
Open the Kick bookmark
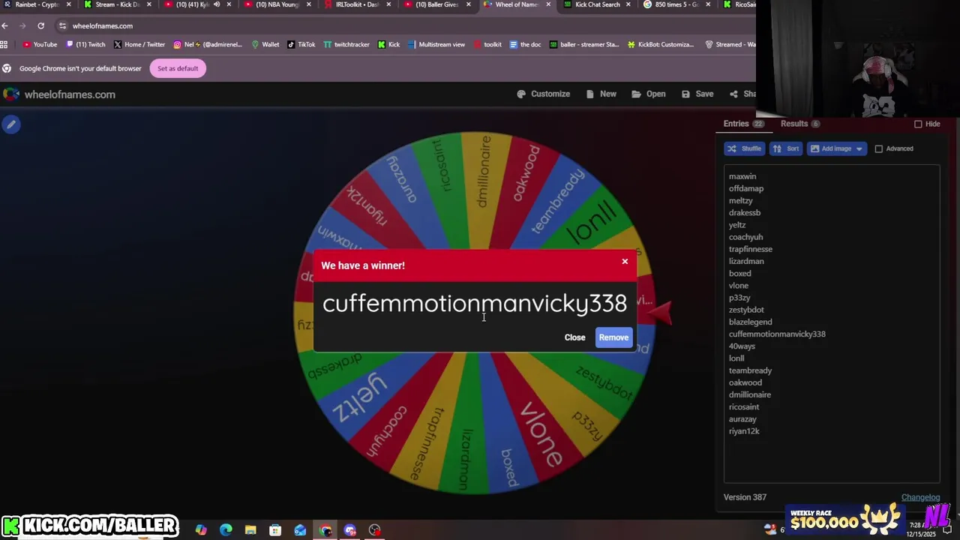click(388, 44)
